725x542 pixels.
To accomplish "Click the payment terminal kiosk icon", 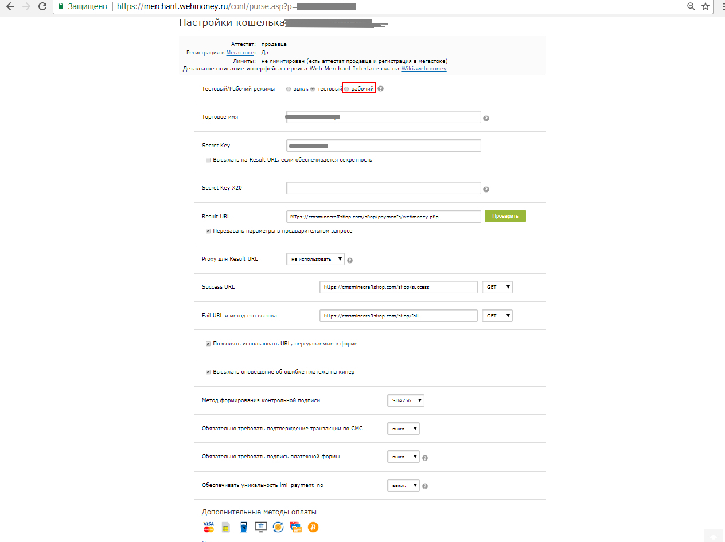I will [244, 527].
